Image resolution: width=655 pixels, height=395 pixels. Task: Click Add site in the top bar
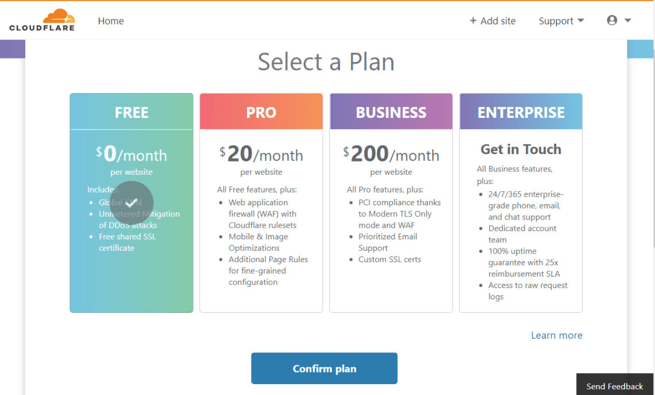(x=498, y=21)
